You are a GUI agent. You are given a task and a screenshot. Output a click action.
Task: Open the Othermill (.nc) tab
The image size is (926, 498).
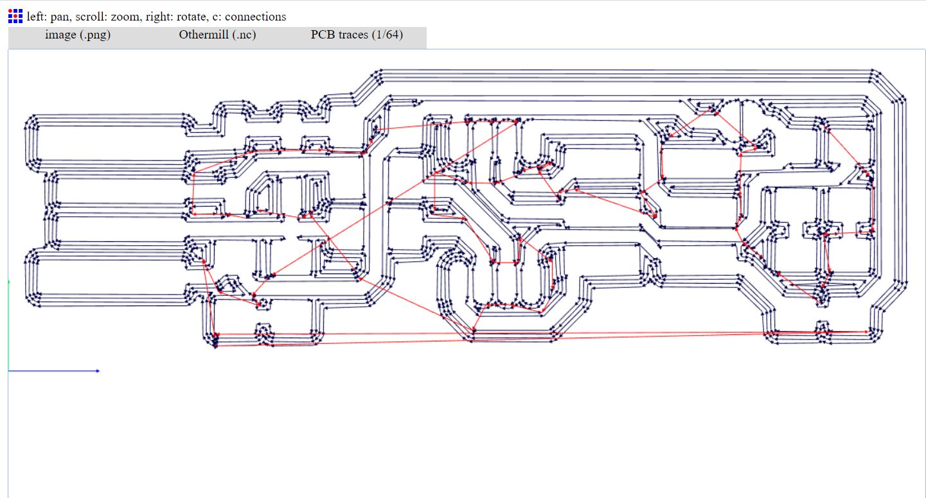click(x=217, y=35)
